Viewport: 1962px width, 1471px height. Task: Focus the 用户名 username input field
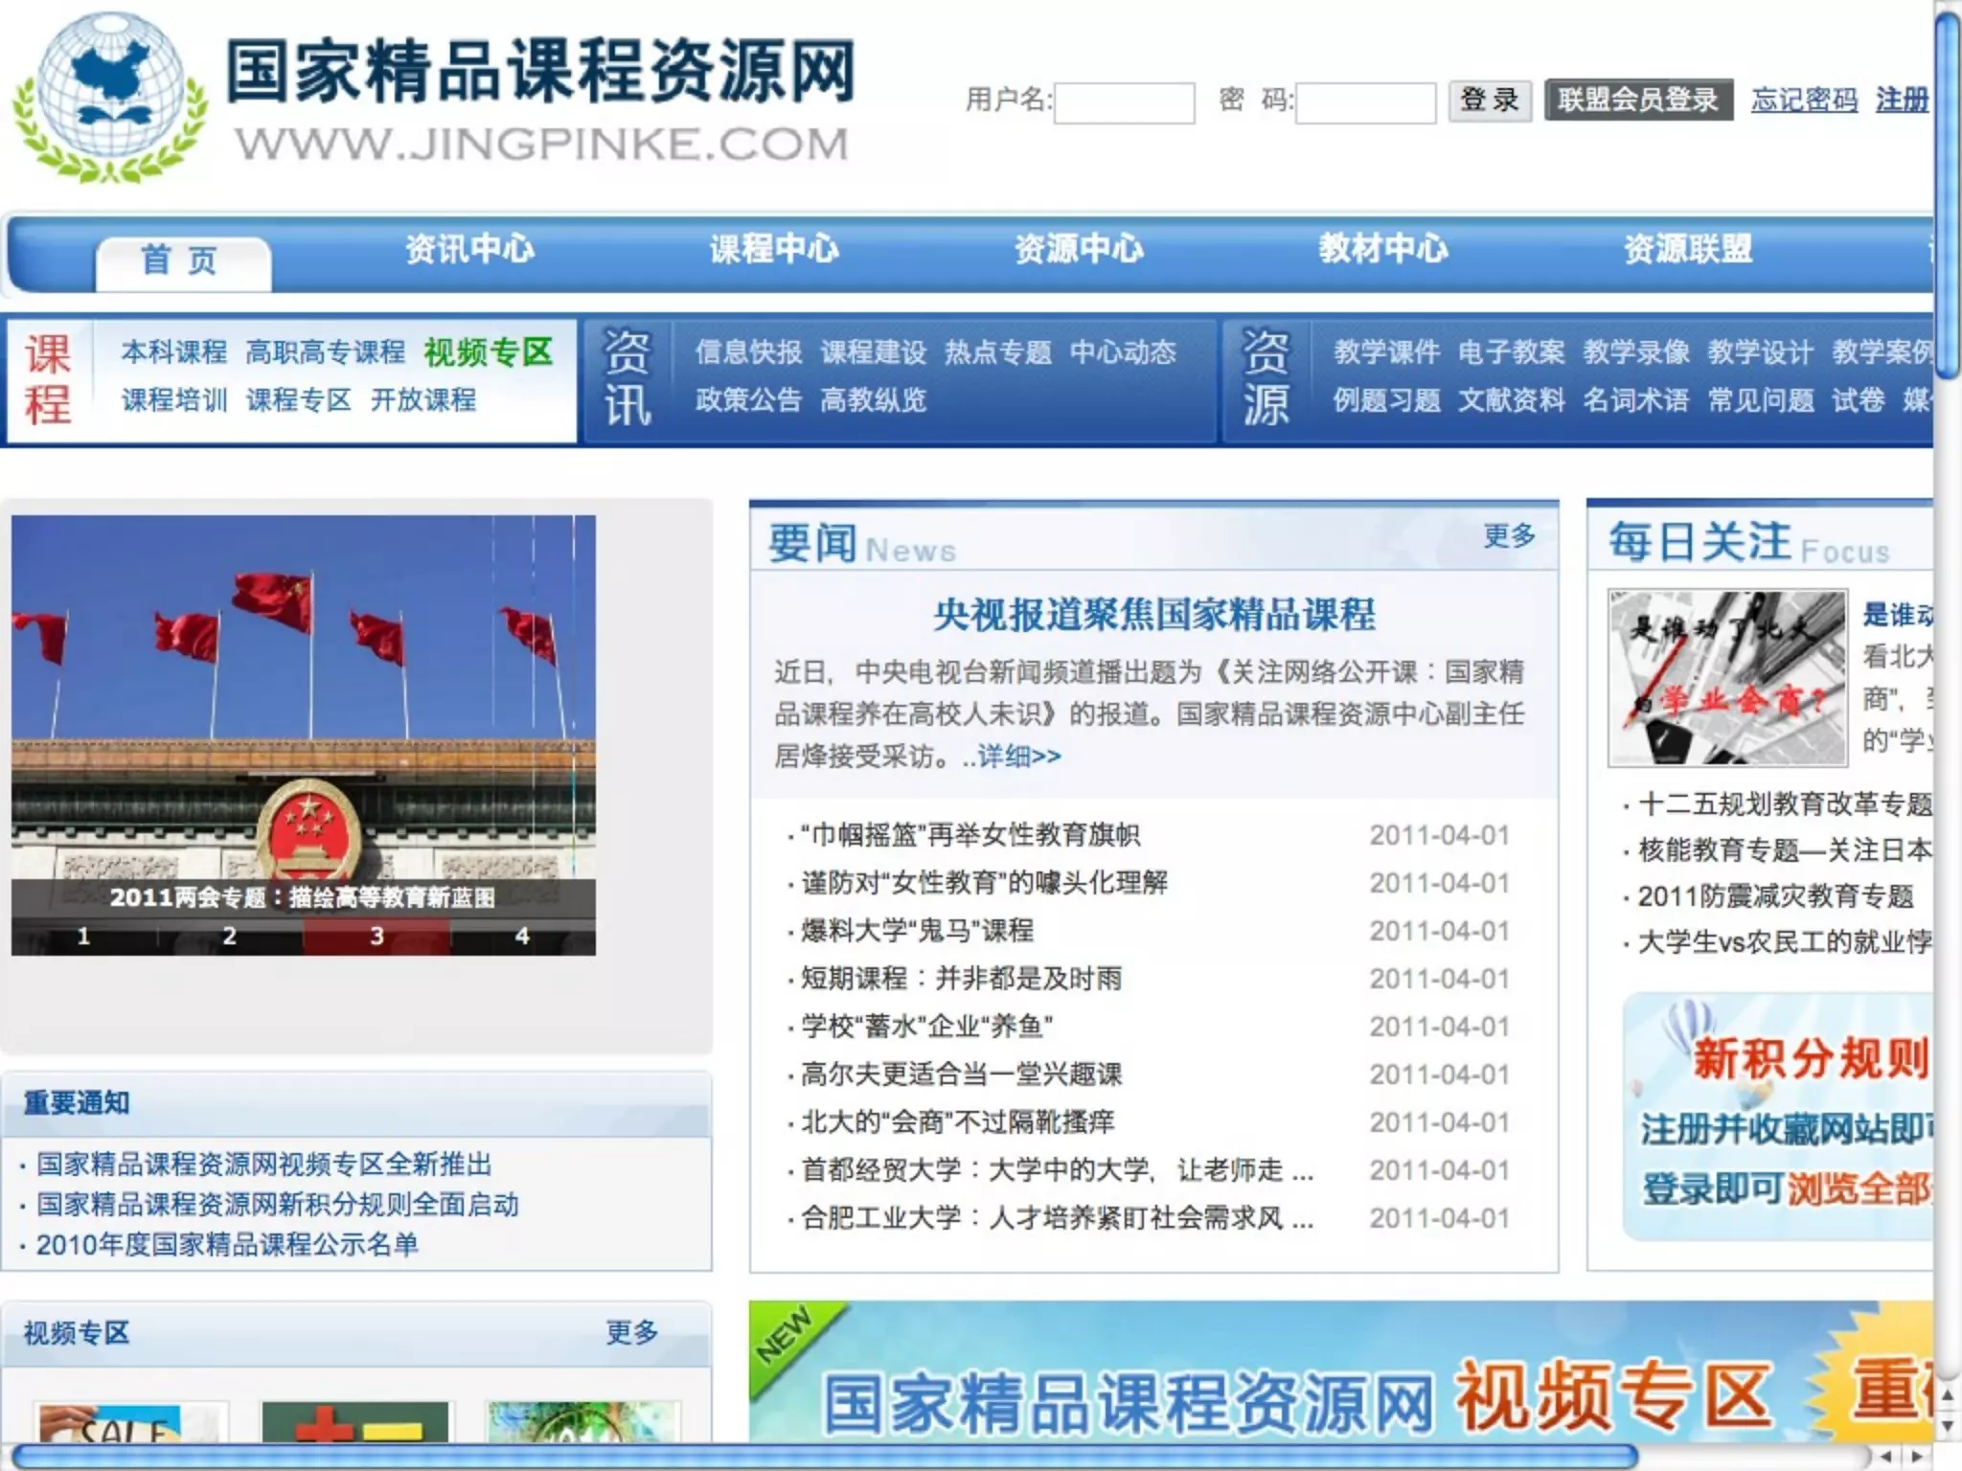[1124, 102]
